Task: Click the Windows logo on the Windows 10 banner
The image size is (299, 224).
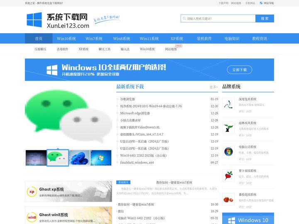Action: tap(52, 70)
